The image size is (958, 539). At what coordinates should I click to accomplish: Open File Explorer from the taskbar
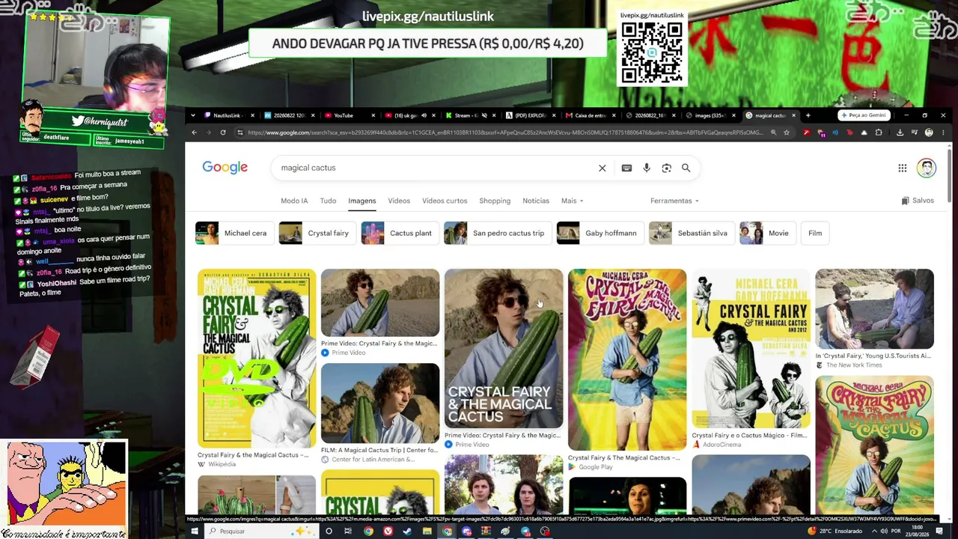click(x=427, y=532)
